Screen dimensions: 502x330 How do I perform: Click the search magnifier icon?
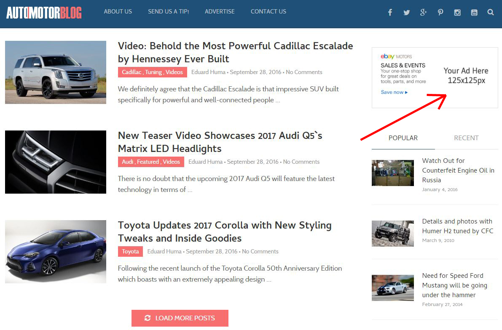coord(491,12)
